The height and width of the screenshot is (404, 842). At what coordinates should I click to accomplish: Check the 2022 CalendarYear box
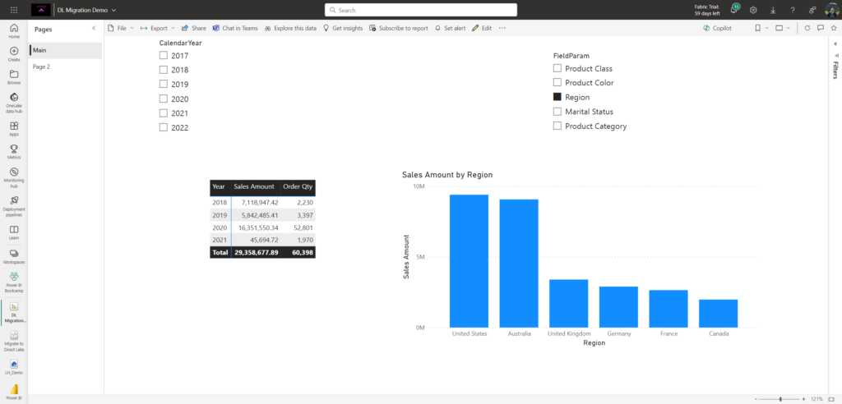click(164, 128)
